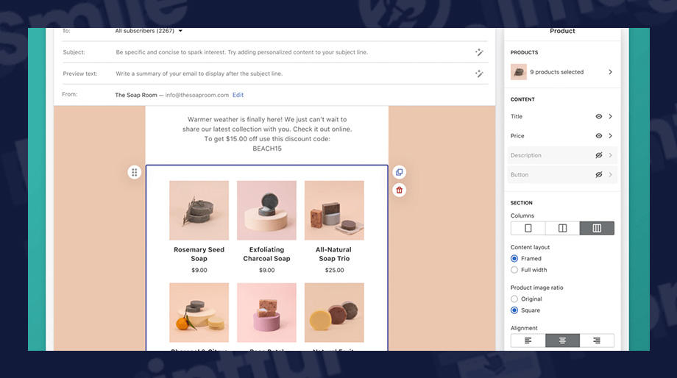Click the Product panel heading
677x378 pixels.
click(x=562, y=31)
